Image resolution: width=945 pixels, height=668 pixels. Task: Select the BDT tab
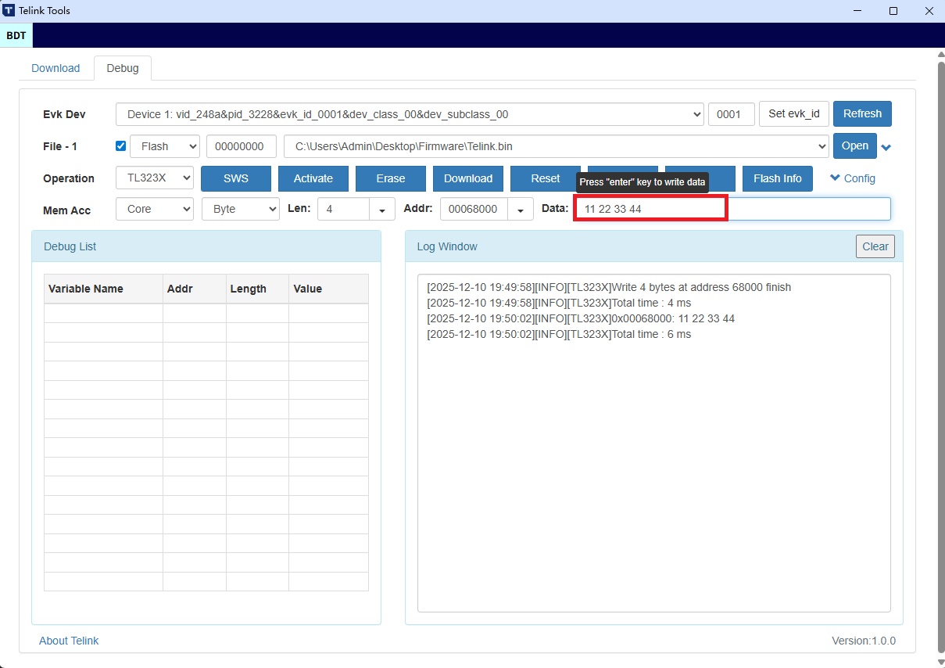point(16,35)
